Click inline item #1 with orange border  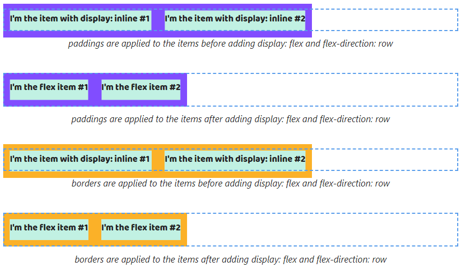[80, 160]
